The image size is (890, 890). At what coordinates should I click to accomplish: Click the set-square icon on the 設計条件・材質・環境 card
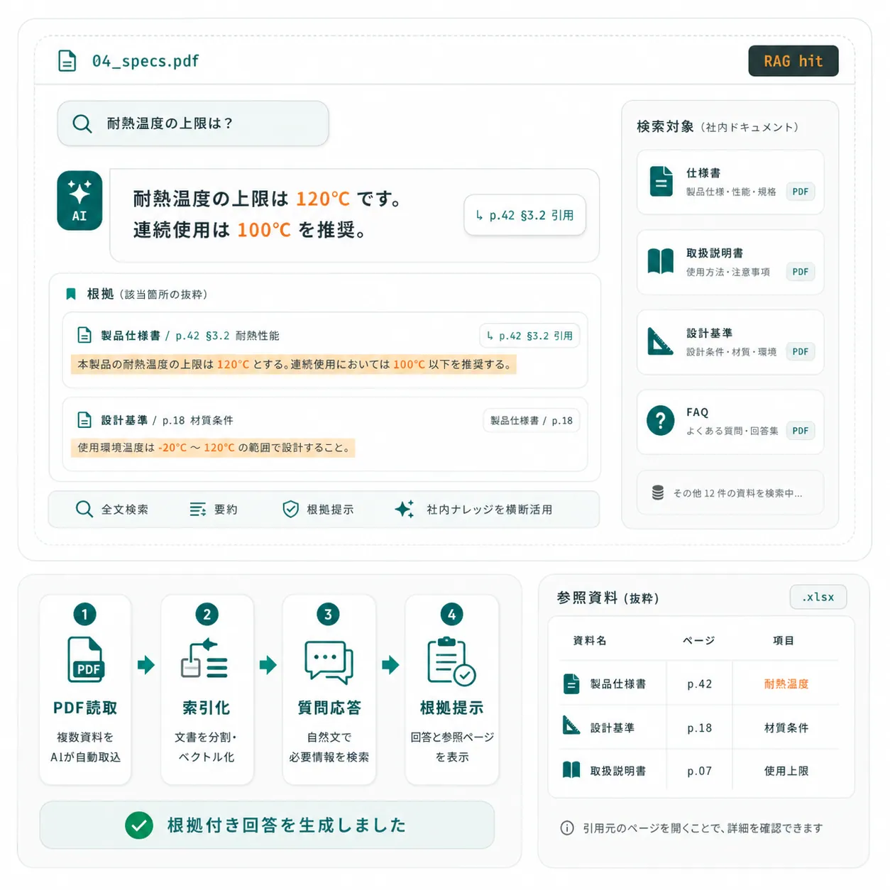(660, 341)
